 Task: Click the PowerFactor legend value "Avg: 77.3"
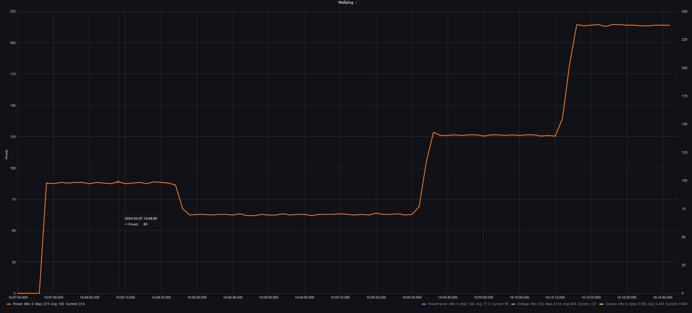(483, 304)
